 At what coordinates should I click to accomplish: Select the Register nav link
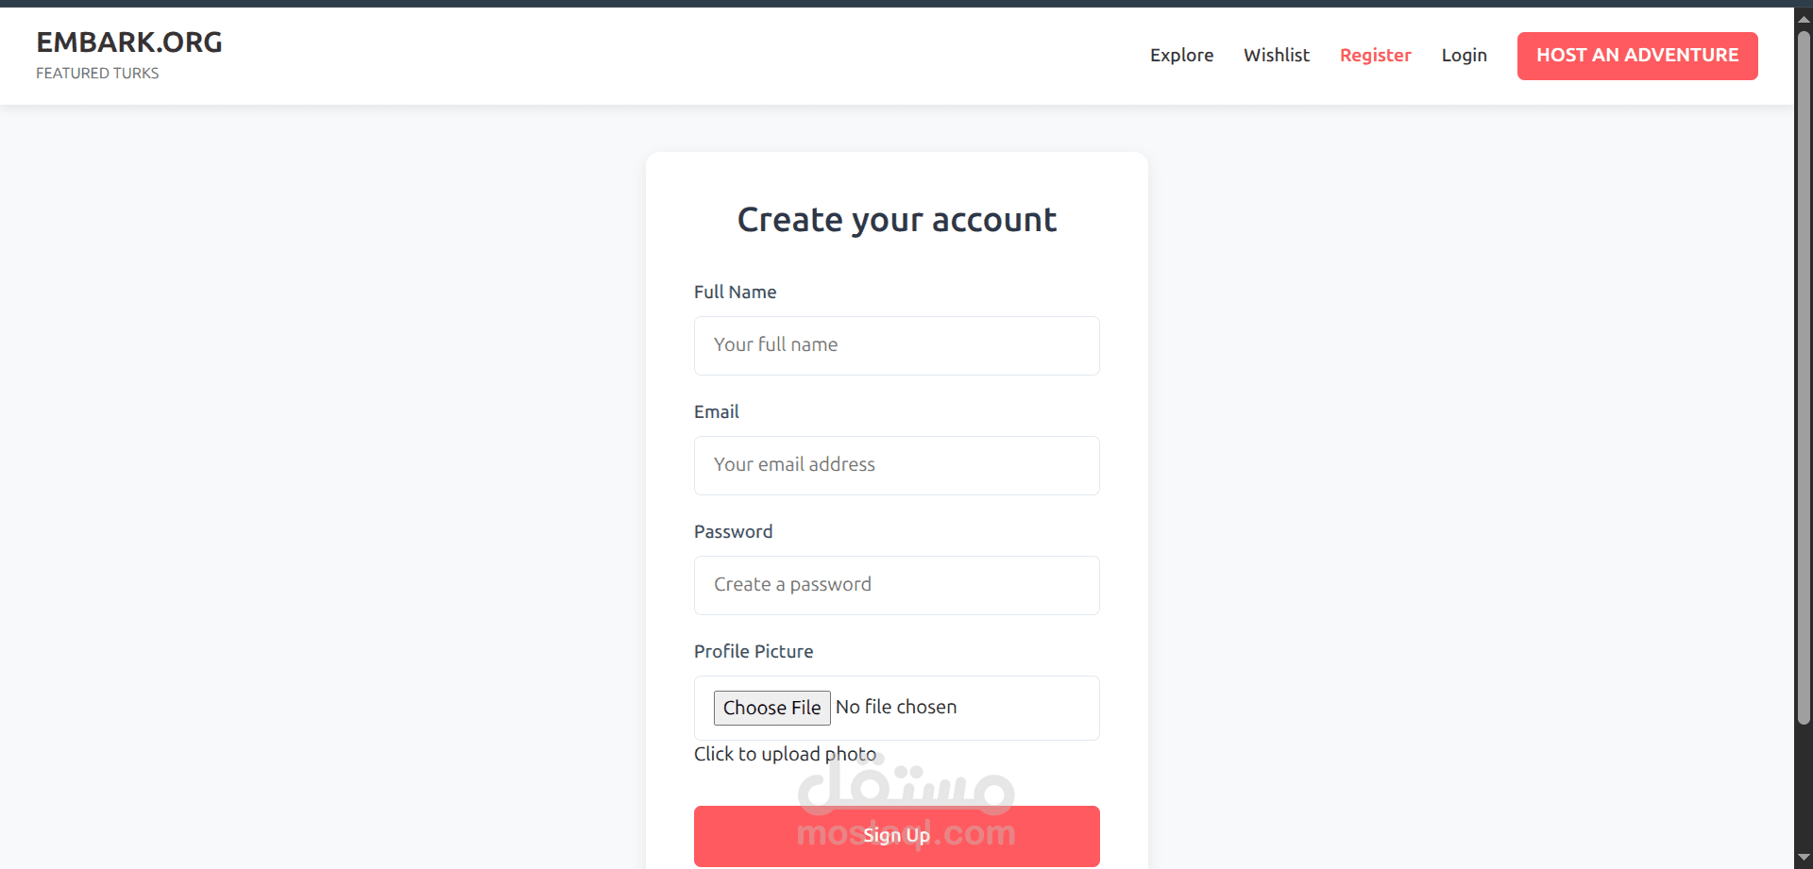1375,56
